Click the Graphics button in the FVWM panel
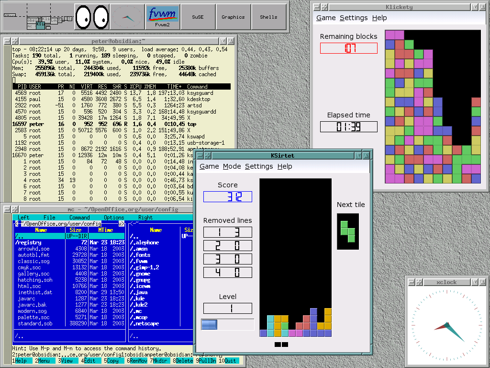 (233, 17)
